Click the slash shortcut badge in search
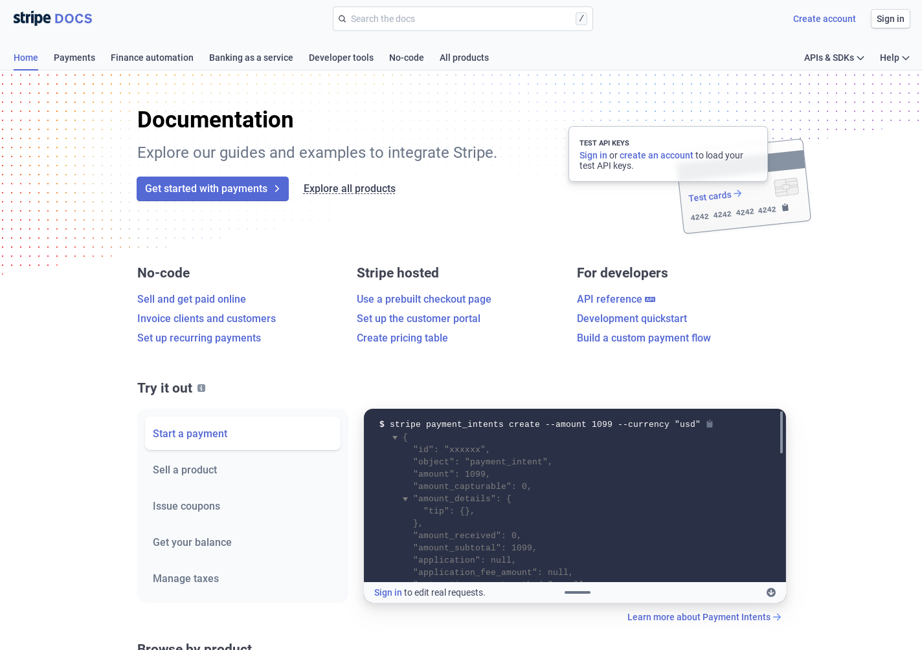The width and height of the screenshot is (922, 650). click(581, 19)
